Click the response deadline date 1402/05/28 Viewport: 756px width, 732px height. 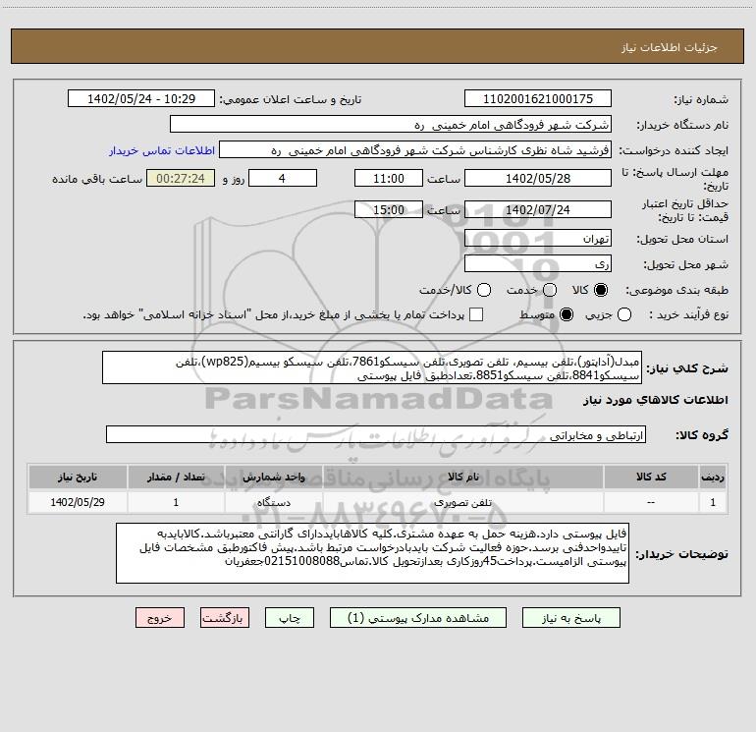click(538, 178)
